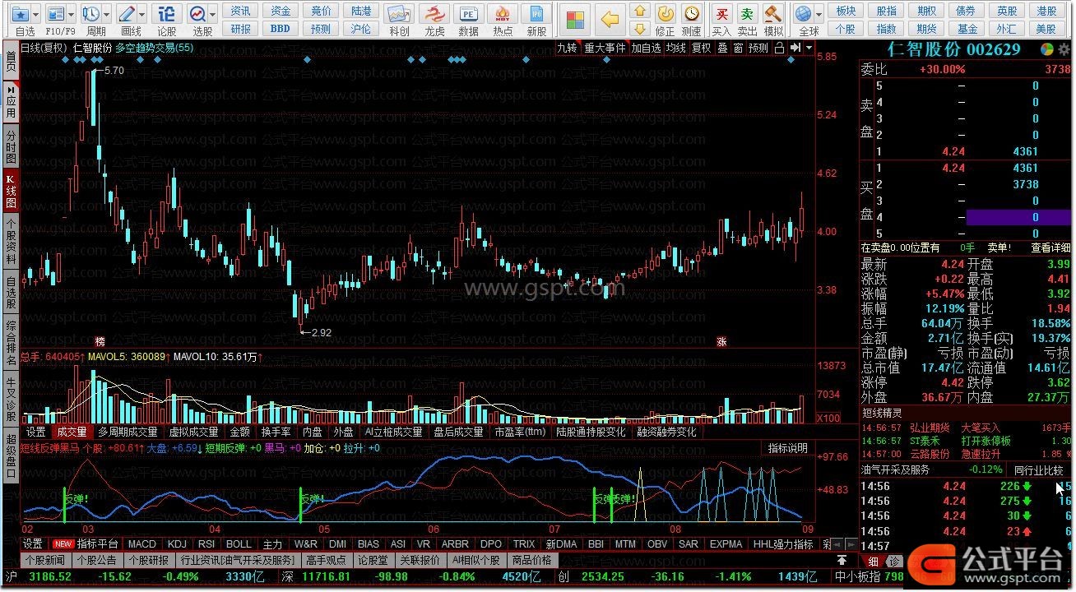
Task: Click the 板块 sector button
Action: point(846,11)
